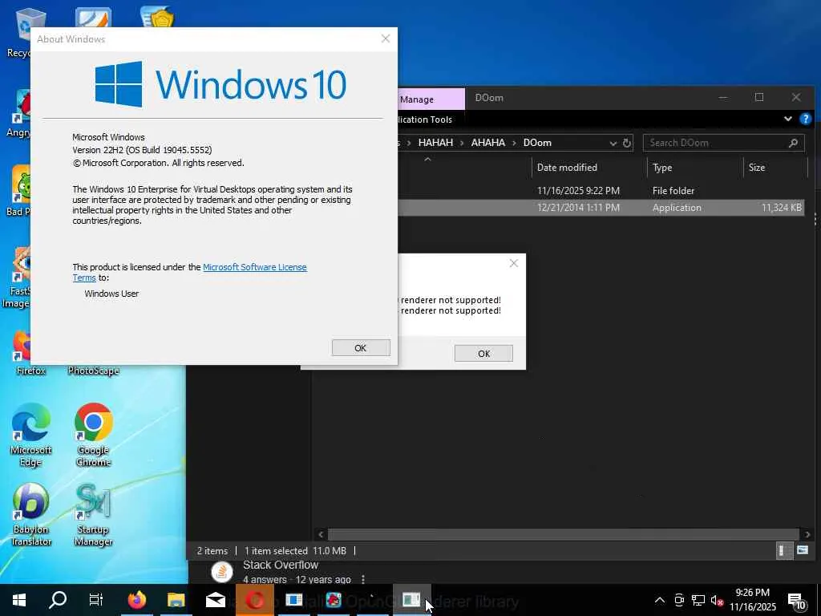
Task: Sort by the Date modified column
Action: click(589, 168)
